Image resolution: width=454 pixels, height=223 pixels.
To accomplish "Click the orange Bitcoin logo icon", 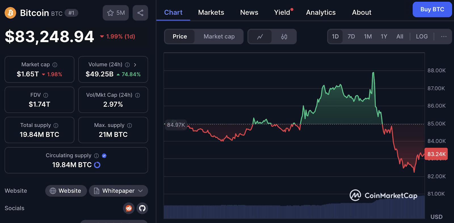I will (10, 13).
